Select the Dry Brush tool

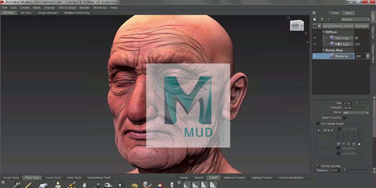tap(71, 185)
